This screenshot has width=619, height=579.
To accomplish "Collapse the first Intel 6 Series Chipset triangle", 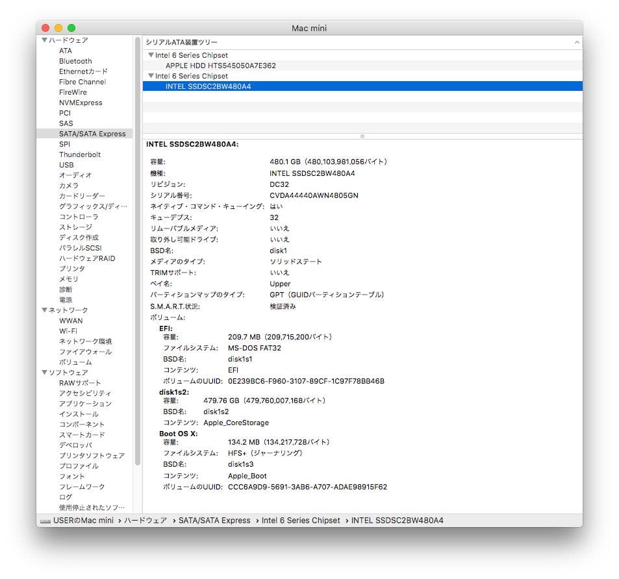I will 151,55.
